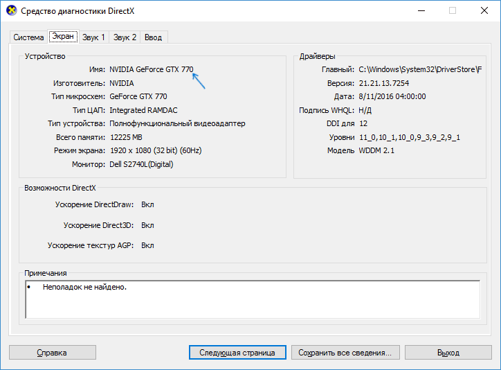
Task: Click DDI для value 12
Action: (363, 123)
